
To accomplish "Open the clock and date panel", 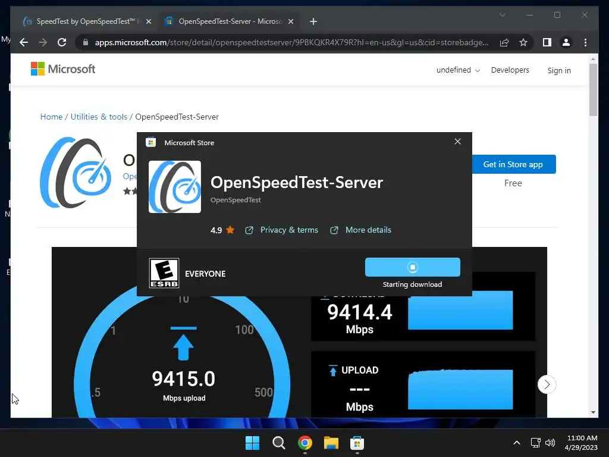I will [x=582, y=443].
